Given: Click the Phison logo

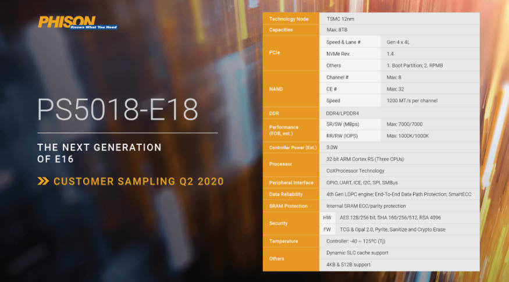Looking at the screenshot, I should (78, 23).
